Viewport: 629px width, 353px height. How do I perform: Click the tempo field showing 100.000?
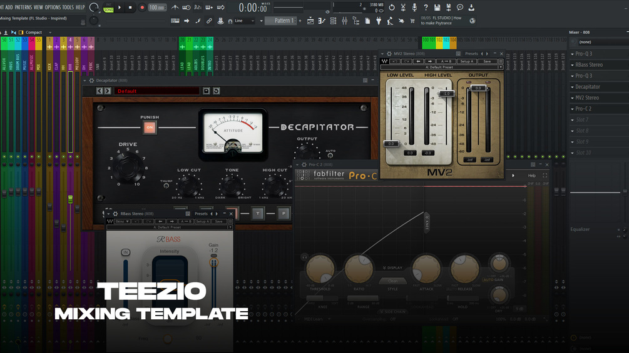point(157,7)
